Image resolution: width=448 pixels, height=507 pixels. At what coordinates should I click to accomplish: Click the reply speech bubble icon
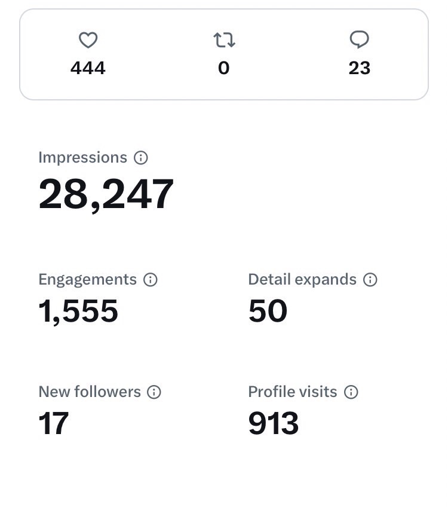tap(359, 40)
